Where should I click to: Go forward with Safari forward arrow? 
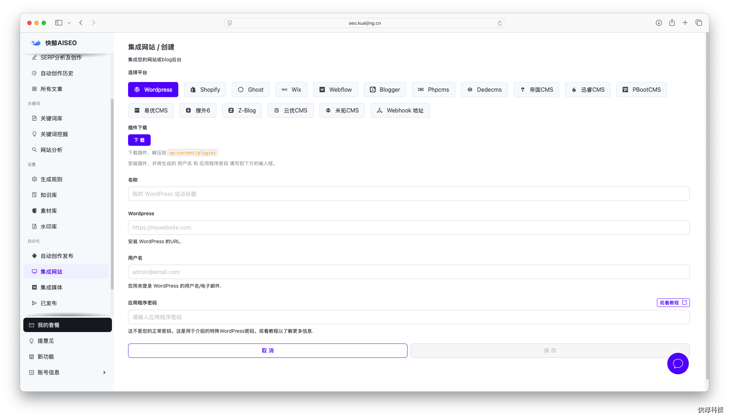94,23
